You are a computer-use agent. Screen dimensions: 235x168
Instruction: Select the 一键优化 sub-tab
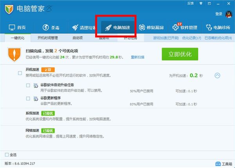click(18, 38)
